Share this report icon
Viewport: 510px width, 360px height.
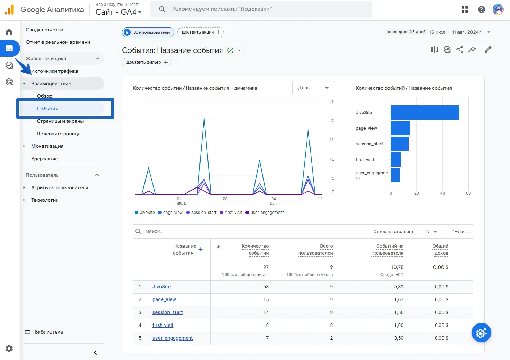point(460,49)
